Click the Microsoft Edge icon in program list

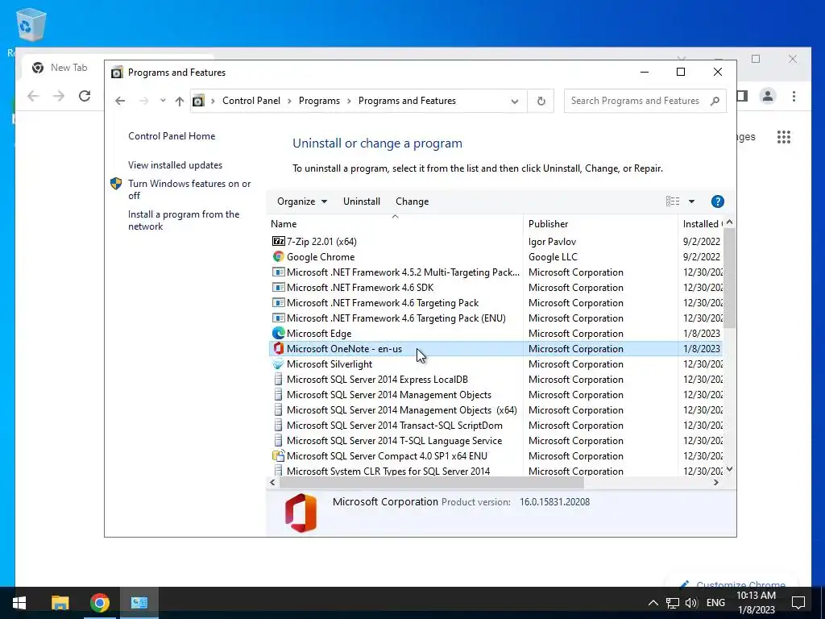(x=278, y=333)
